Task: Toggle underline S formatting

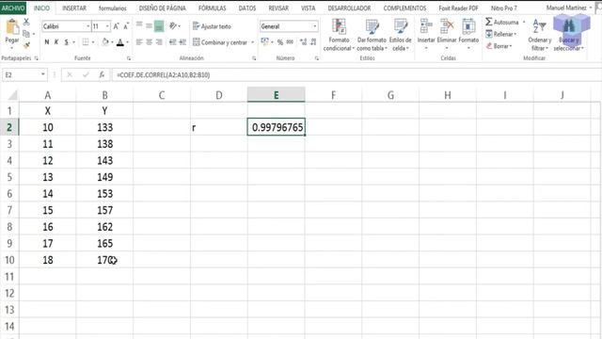Action: coord(67,41)
